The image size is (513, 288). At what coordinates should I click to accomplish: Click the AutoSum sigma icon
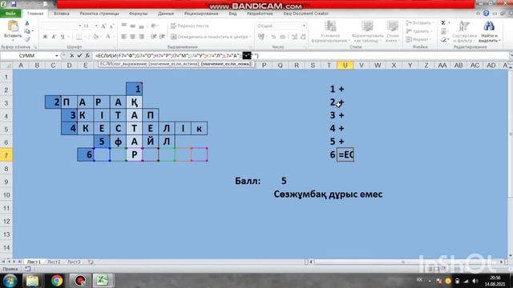[443, 23]
